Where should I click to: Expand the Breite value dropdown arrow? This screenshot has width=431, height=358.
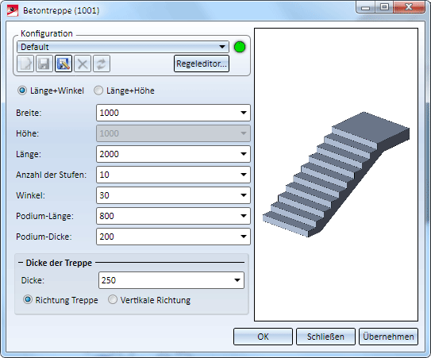(243, 113)
